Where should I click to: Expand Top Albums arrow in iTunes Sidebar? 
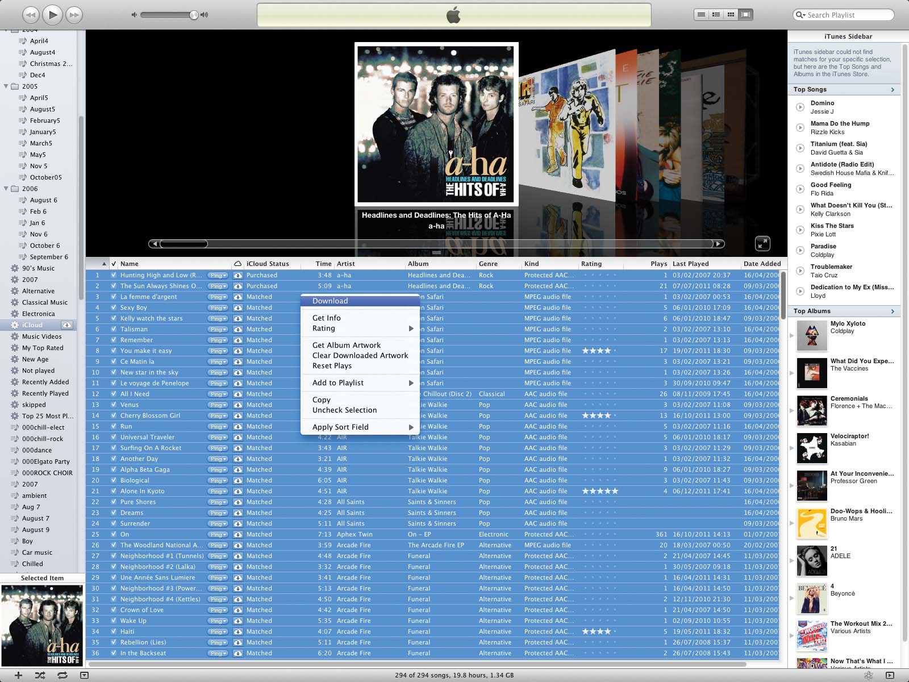(x=893, y=311)
